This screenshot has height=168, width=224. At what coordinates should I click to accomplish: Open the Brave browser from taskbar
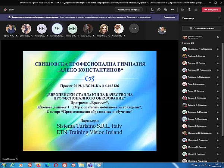29,165
